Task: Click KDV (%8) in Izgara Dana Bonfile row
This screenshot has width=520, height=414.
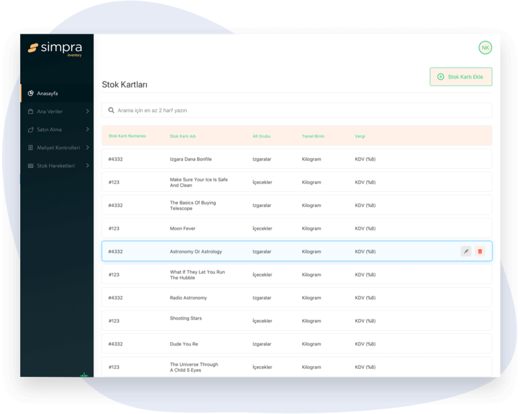Action: [x=365, y=159]
